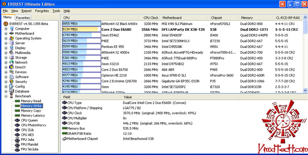Viewport: 308px width, 155px height.
Task: Click the Software icon
Action: click(12, 77)
